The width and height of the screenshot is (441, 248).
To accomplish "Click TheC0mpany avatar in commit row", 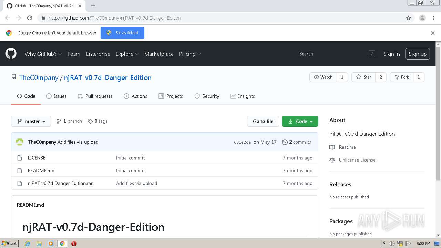I will point(20,142).
